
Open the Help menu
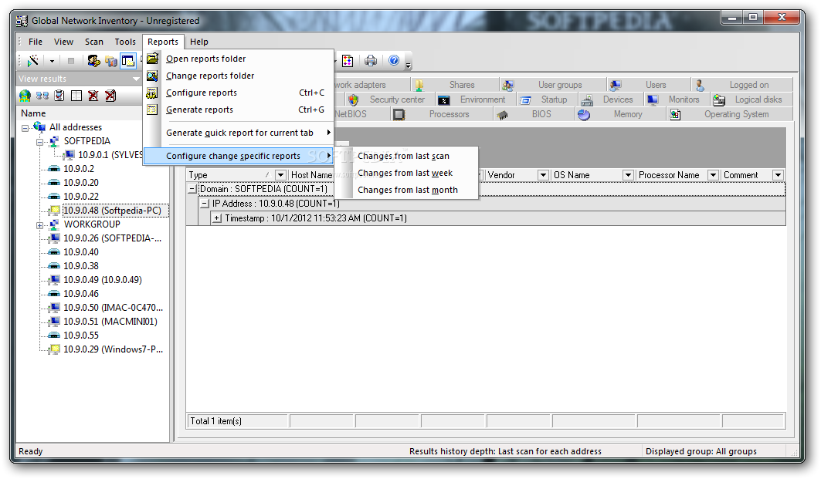pyautogui.click(x=199, y=42)
